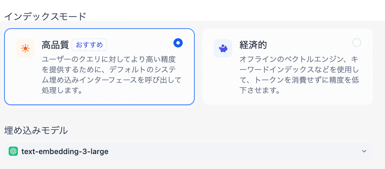
Task: Click the 経済的 description starting オフラインのベクトル
Action: (x=299, y=59)
